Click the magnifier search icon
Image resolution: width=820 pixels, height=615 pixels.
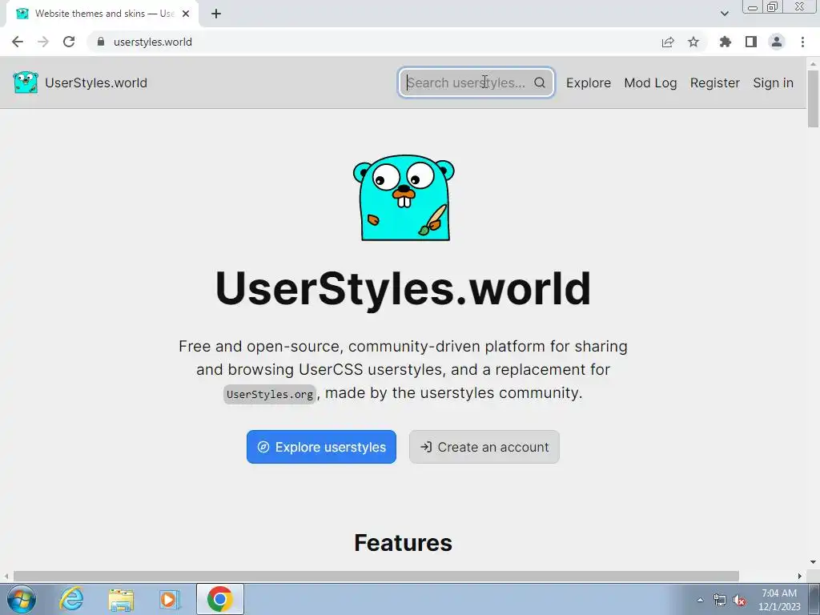[x=540, y=82]
